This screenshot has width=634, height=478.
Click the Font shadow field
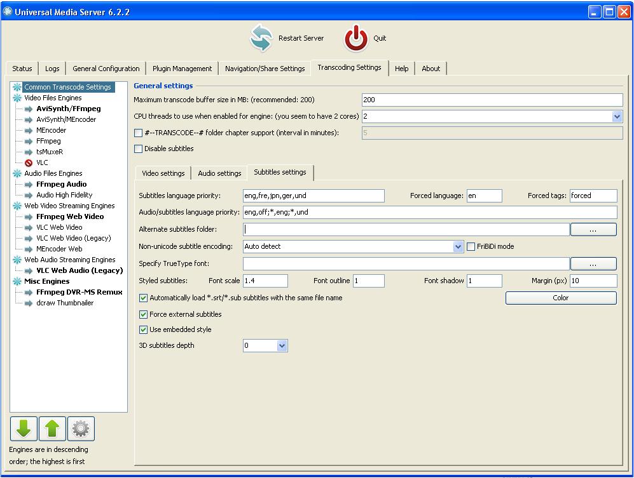(x=485, y=281)
